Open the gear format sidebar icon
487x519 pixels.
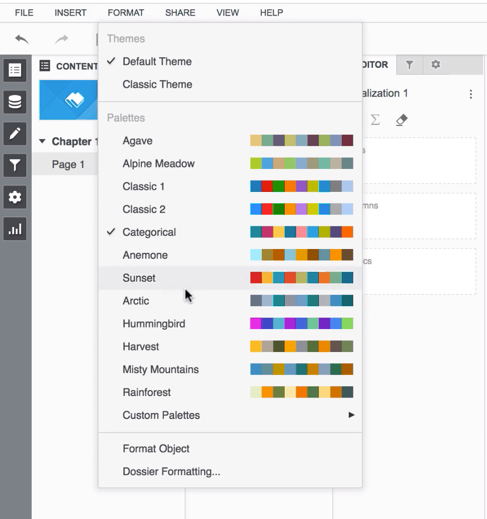tap(15, 197)
